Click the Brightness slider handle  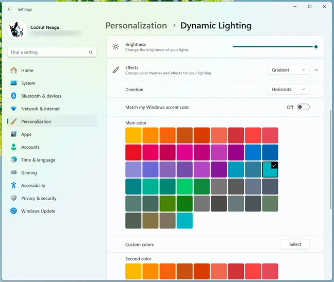pos(316,47)
